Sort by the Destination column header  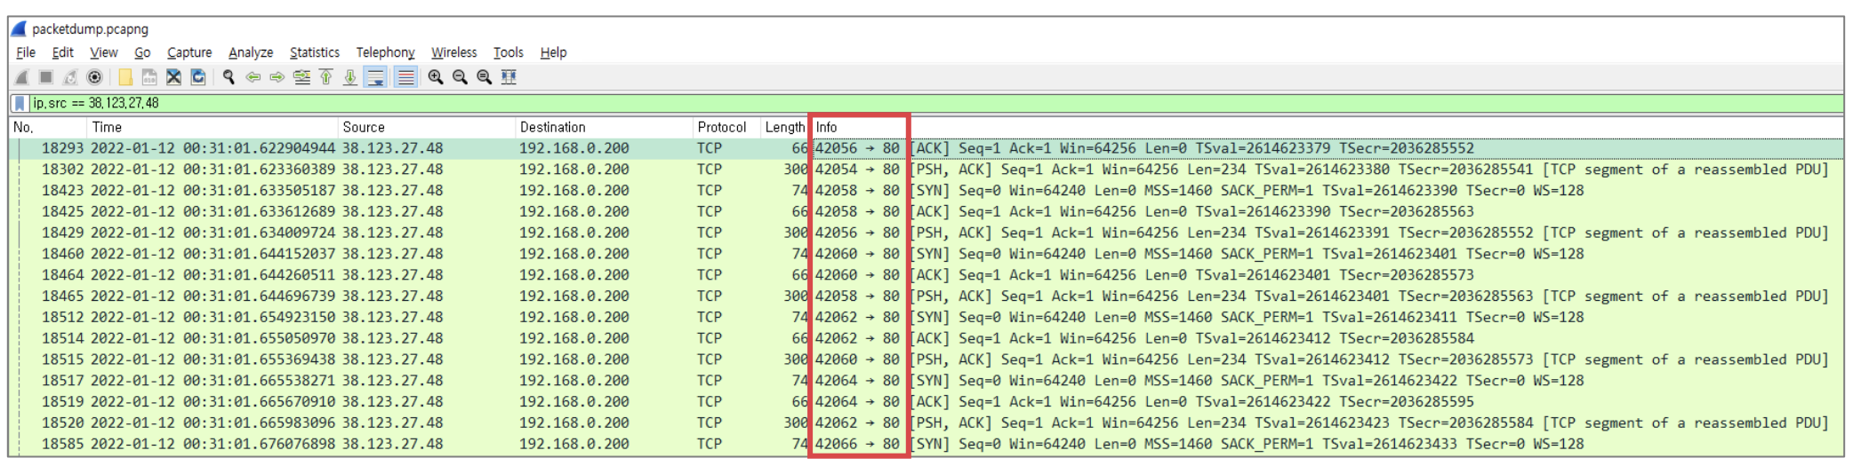[604, 127]
